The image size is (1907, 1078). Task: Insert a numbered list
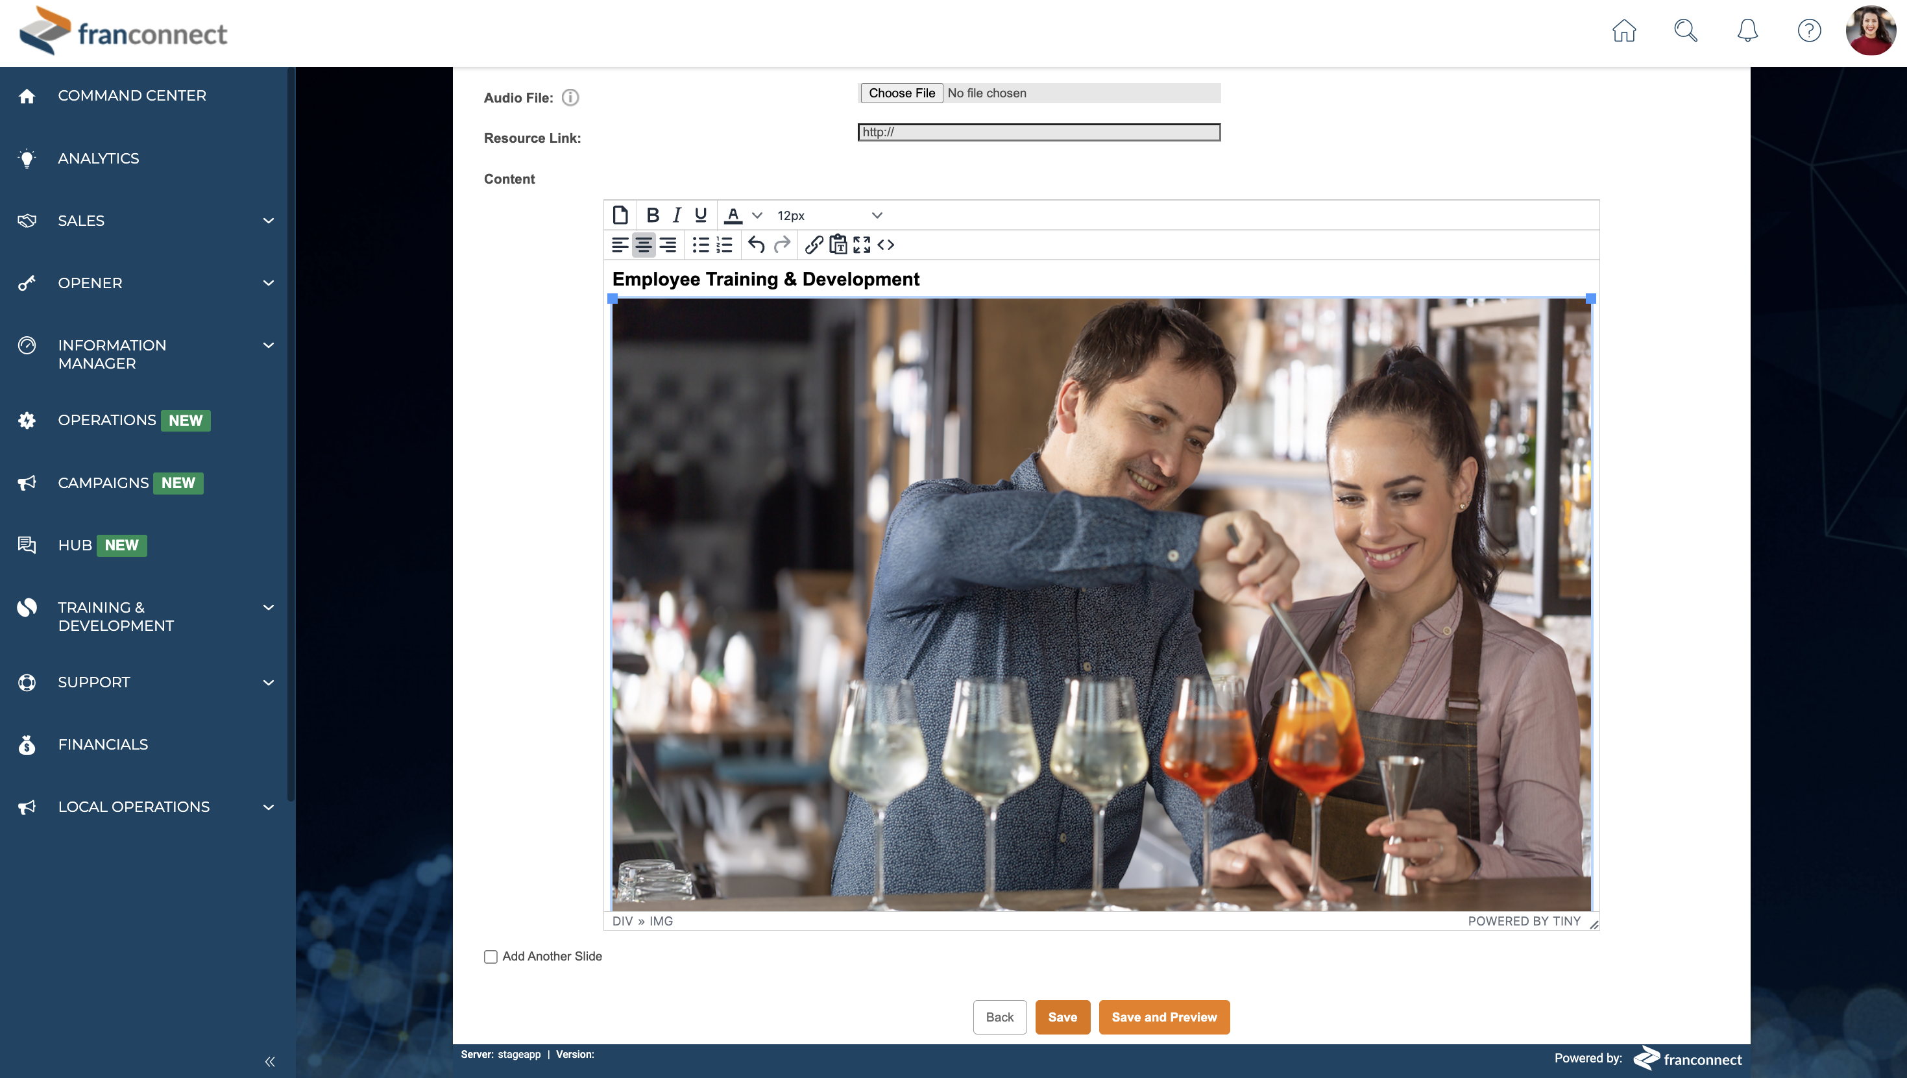(724, 245)
